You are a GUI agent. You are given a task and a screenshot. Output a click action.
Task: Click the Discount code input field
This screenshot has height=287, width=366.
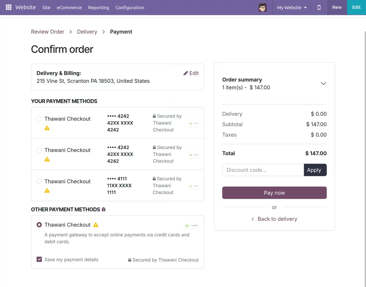pos(262,170)
